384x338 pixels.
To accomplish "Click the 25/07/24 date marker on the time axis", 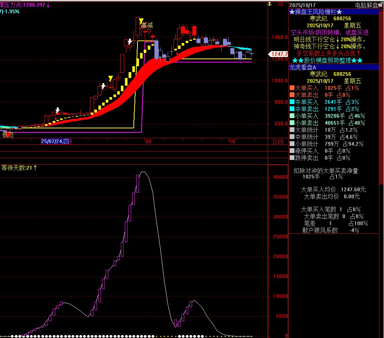I will pyautogui.click(x=55, y=141).
